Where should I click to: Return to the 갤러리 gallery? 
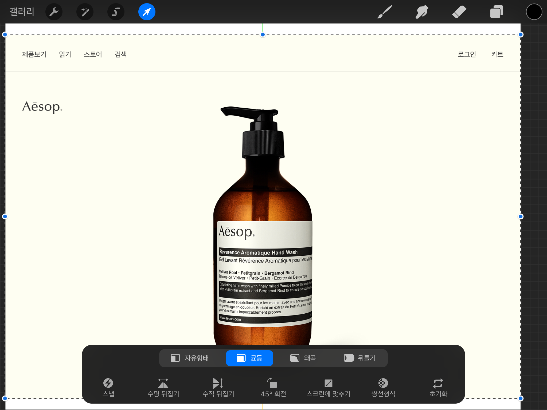click(22, 12)
